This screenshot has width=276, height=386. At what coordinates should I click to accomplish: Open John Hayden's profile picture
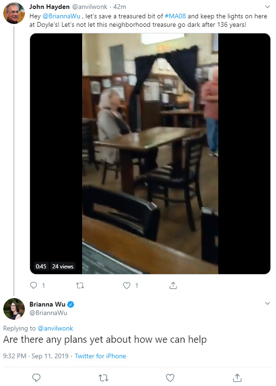[14, 13]
